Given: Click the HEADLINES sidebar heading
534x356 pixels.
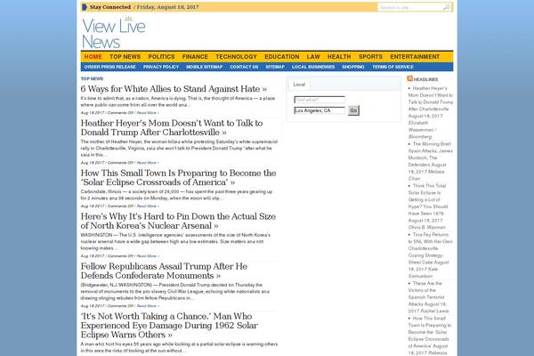Looking at the screenshot, I should pyautogui.click(x=425, y=79).
